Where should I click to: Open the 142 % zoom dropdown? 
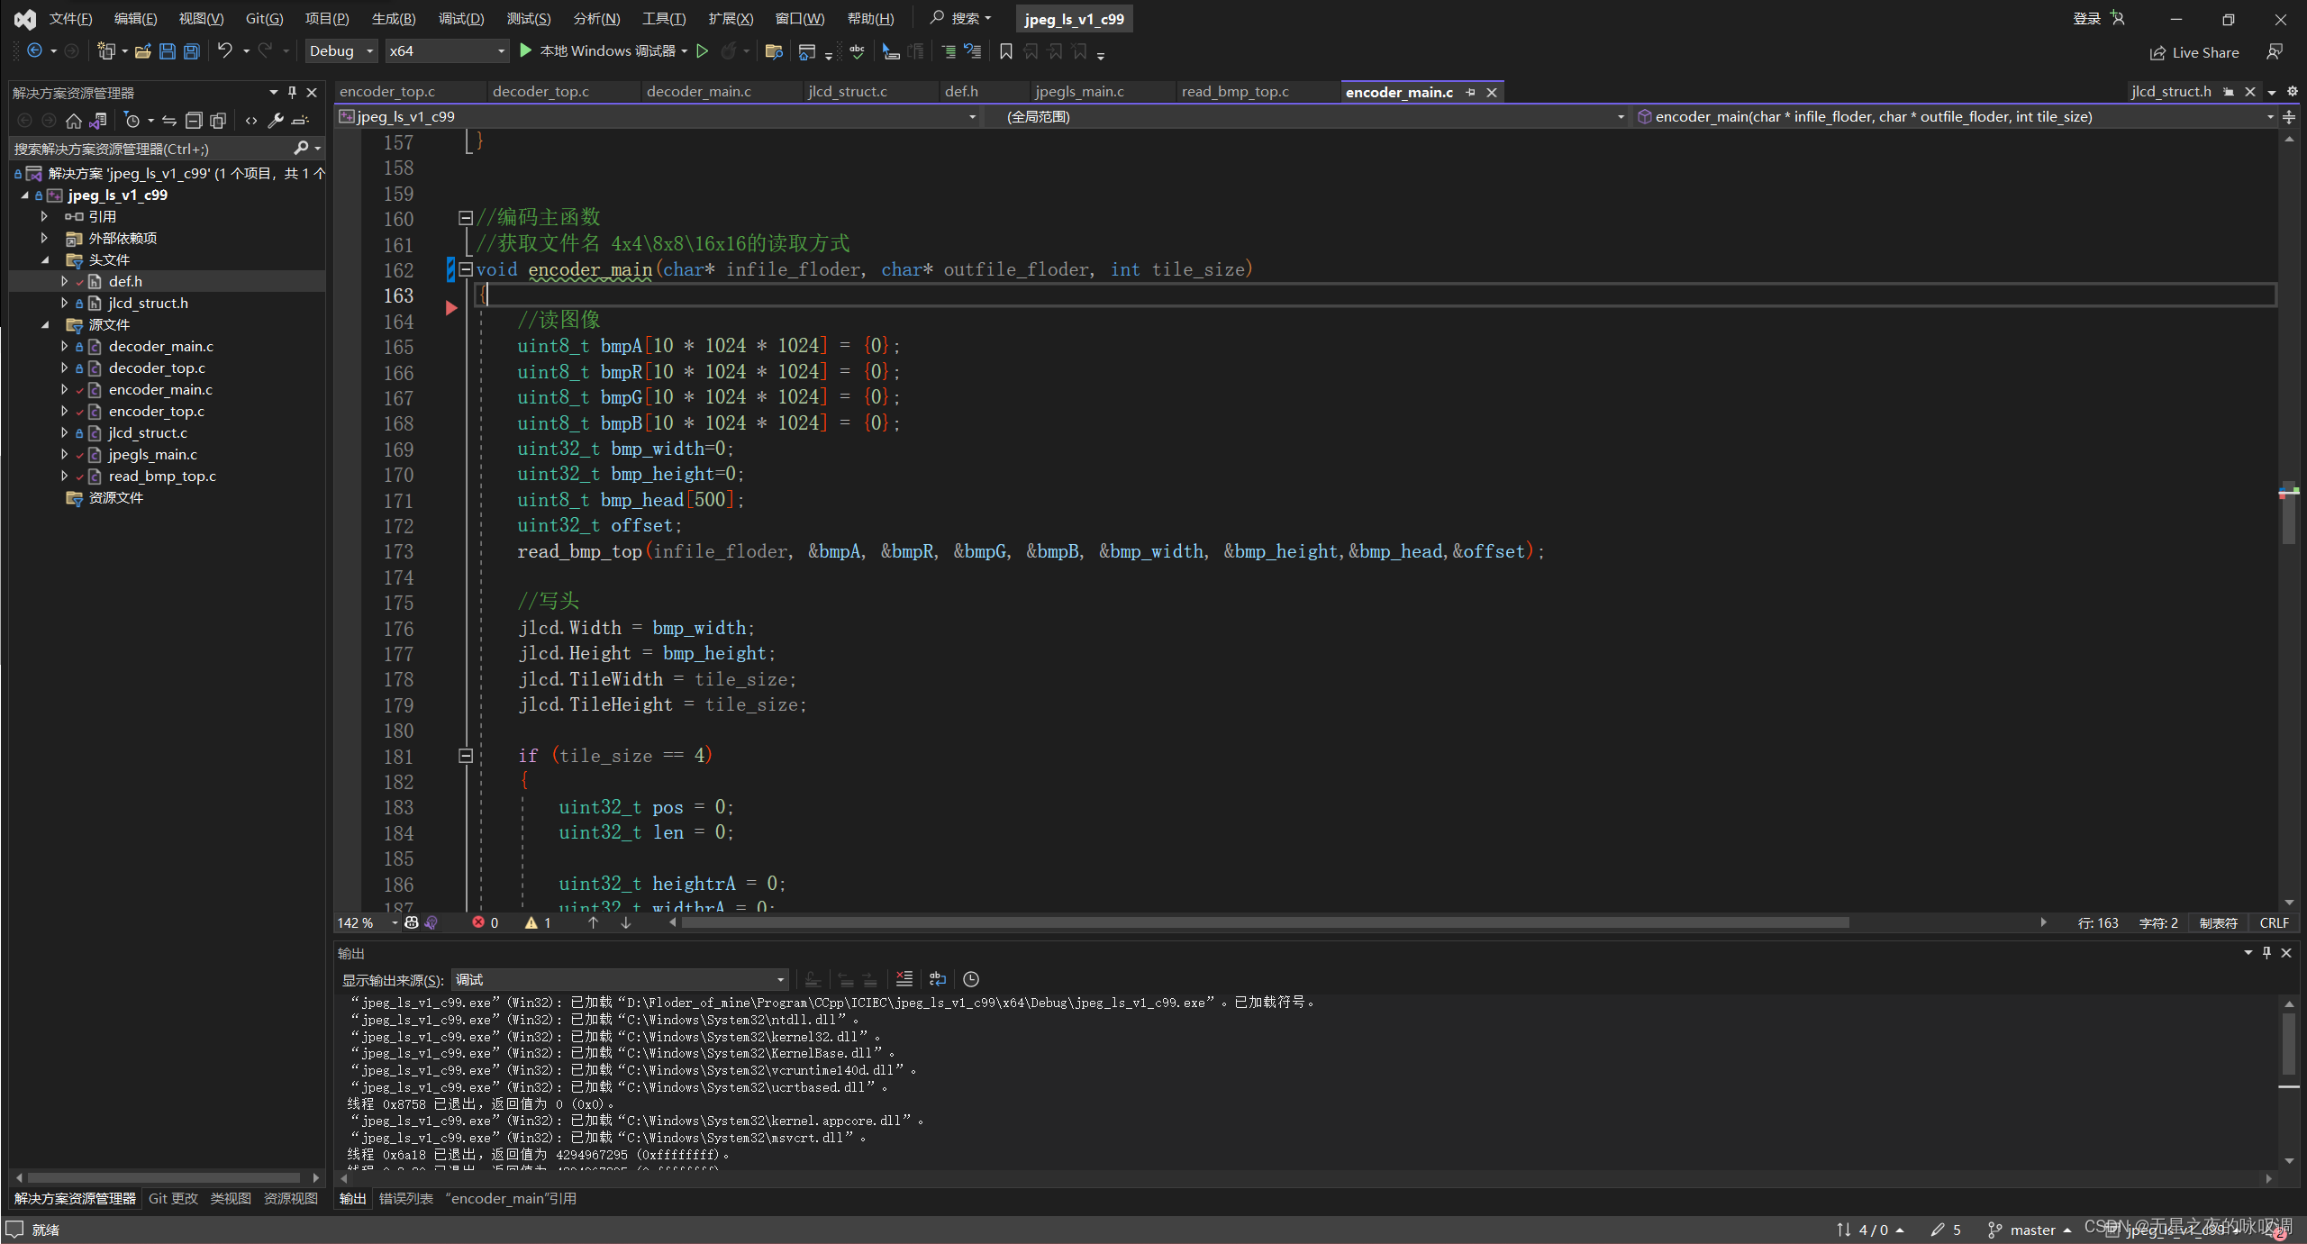[368, 922]
